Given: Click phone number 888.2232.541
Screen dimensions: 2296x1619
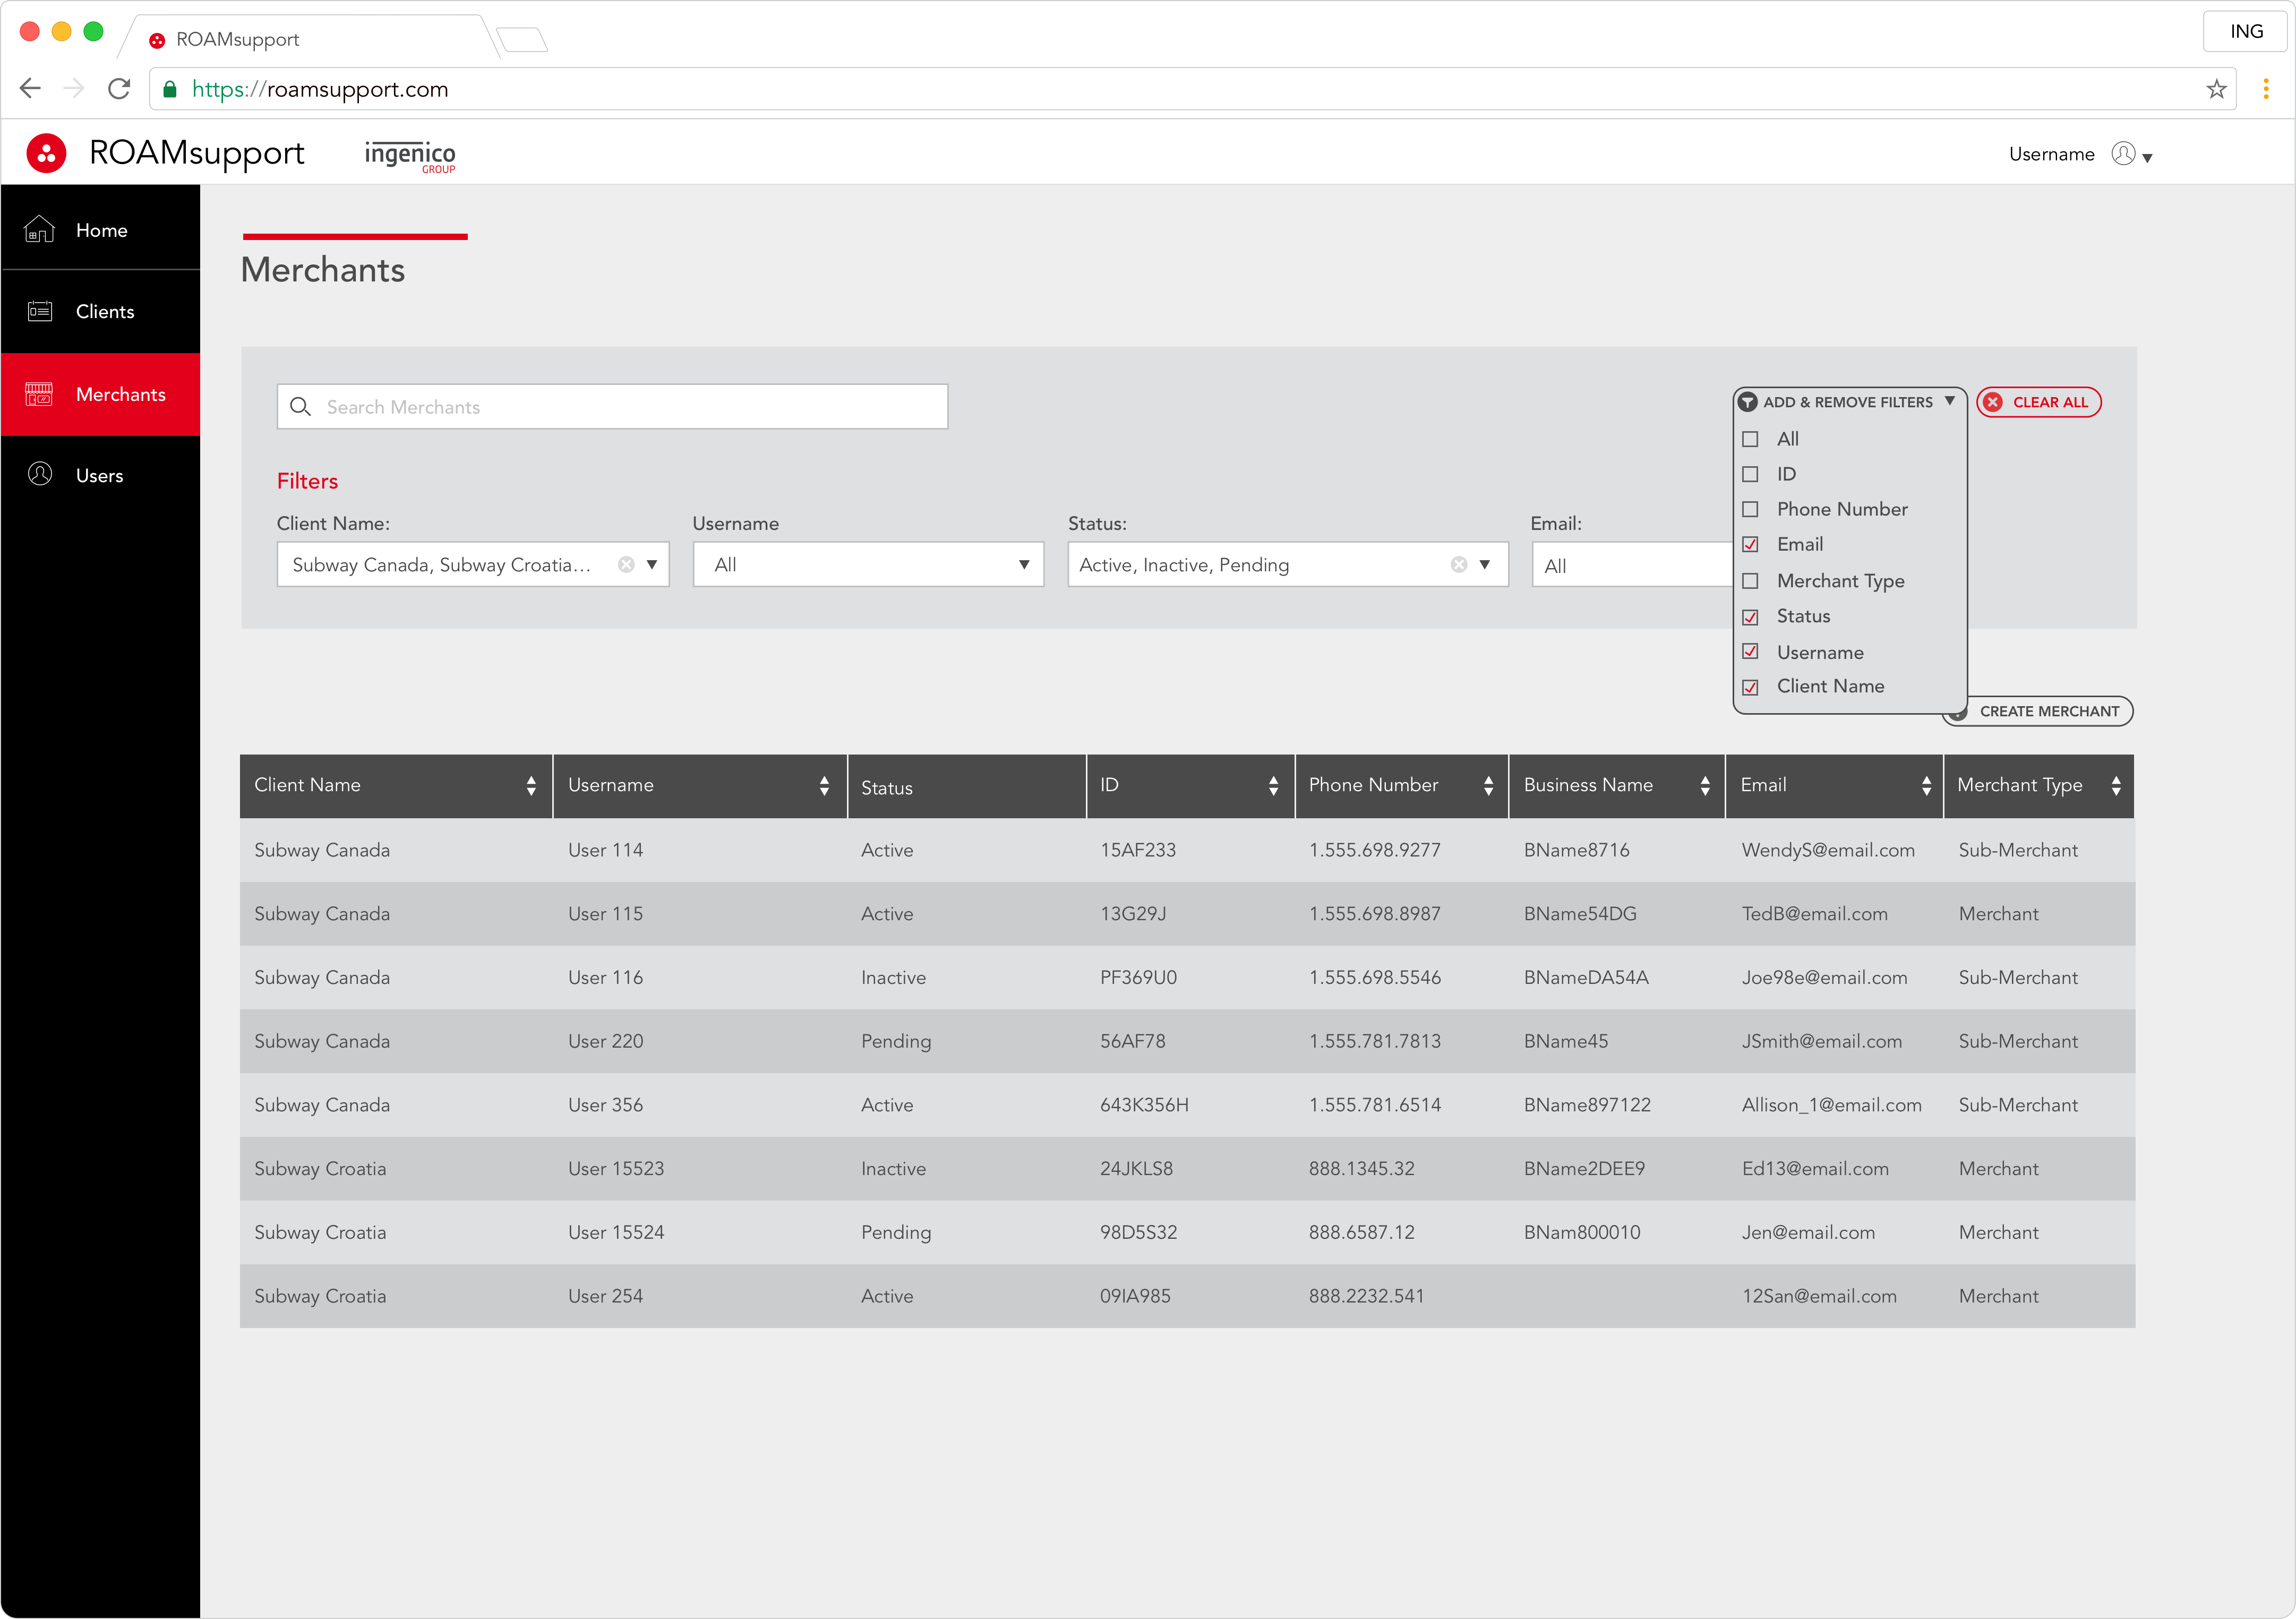Looking at the screenshot, I should pos(1366,1296).
